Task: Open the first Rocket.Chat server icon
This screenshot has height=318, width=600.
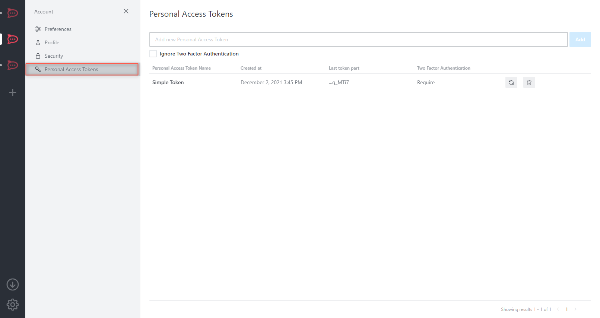Action: pyautogui.click(x=13, y=13)
